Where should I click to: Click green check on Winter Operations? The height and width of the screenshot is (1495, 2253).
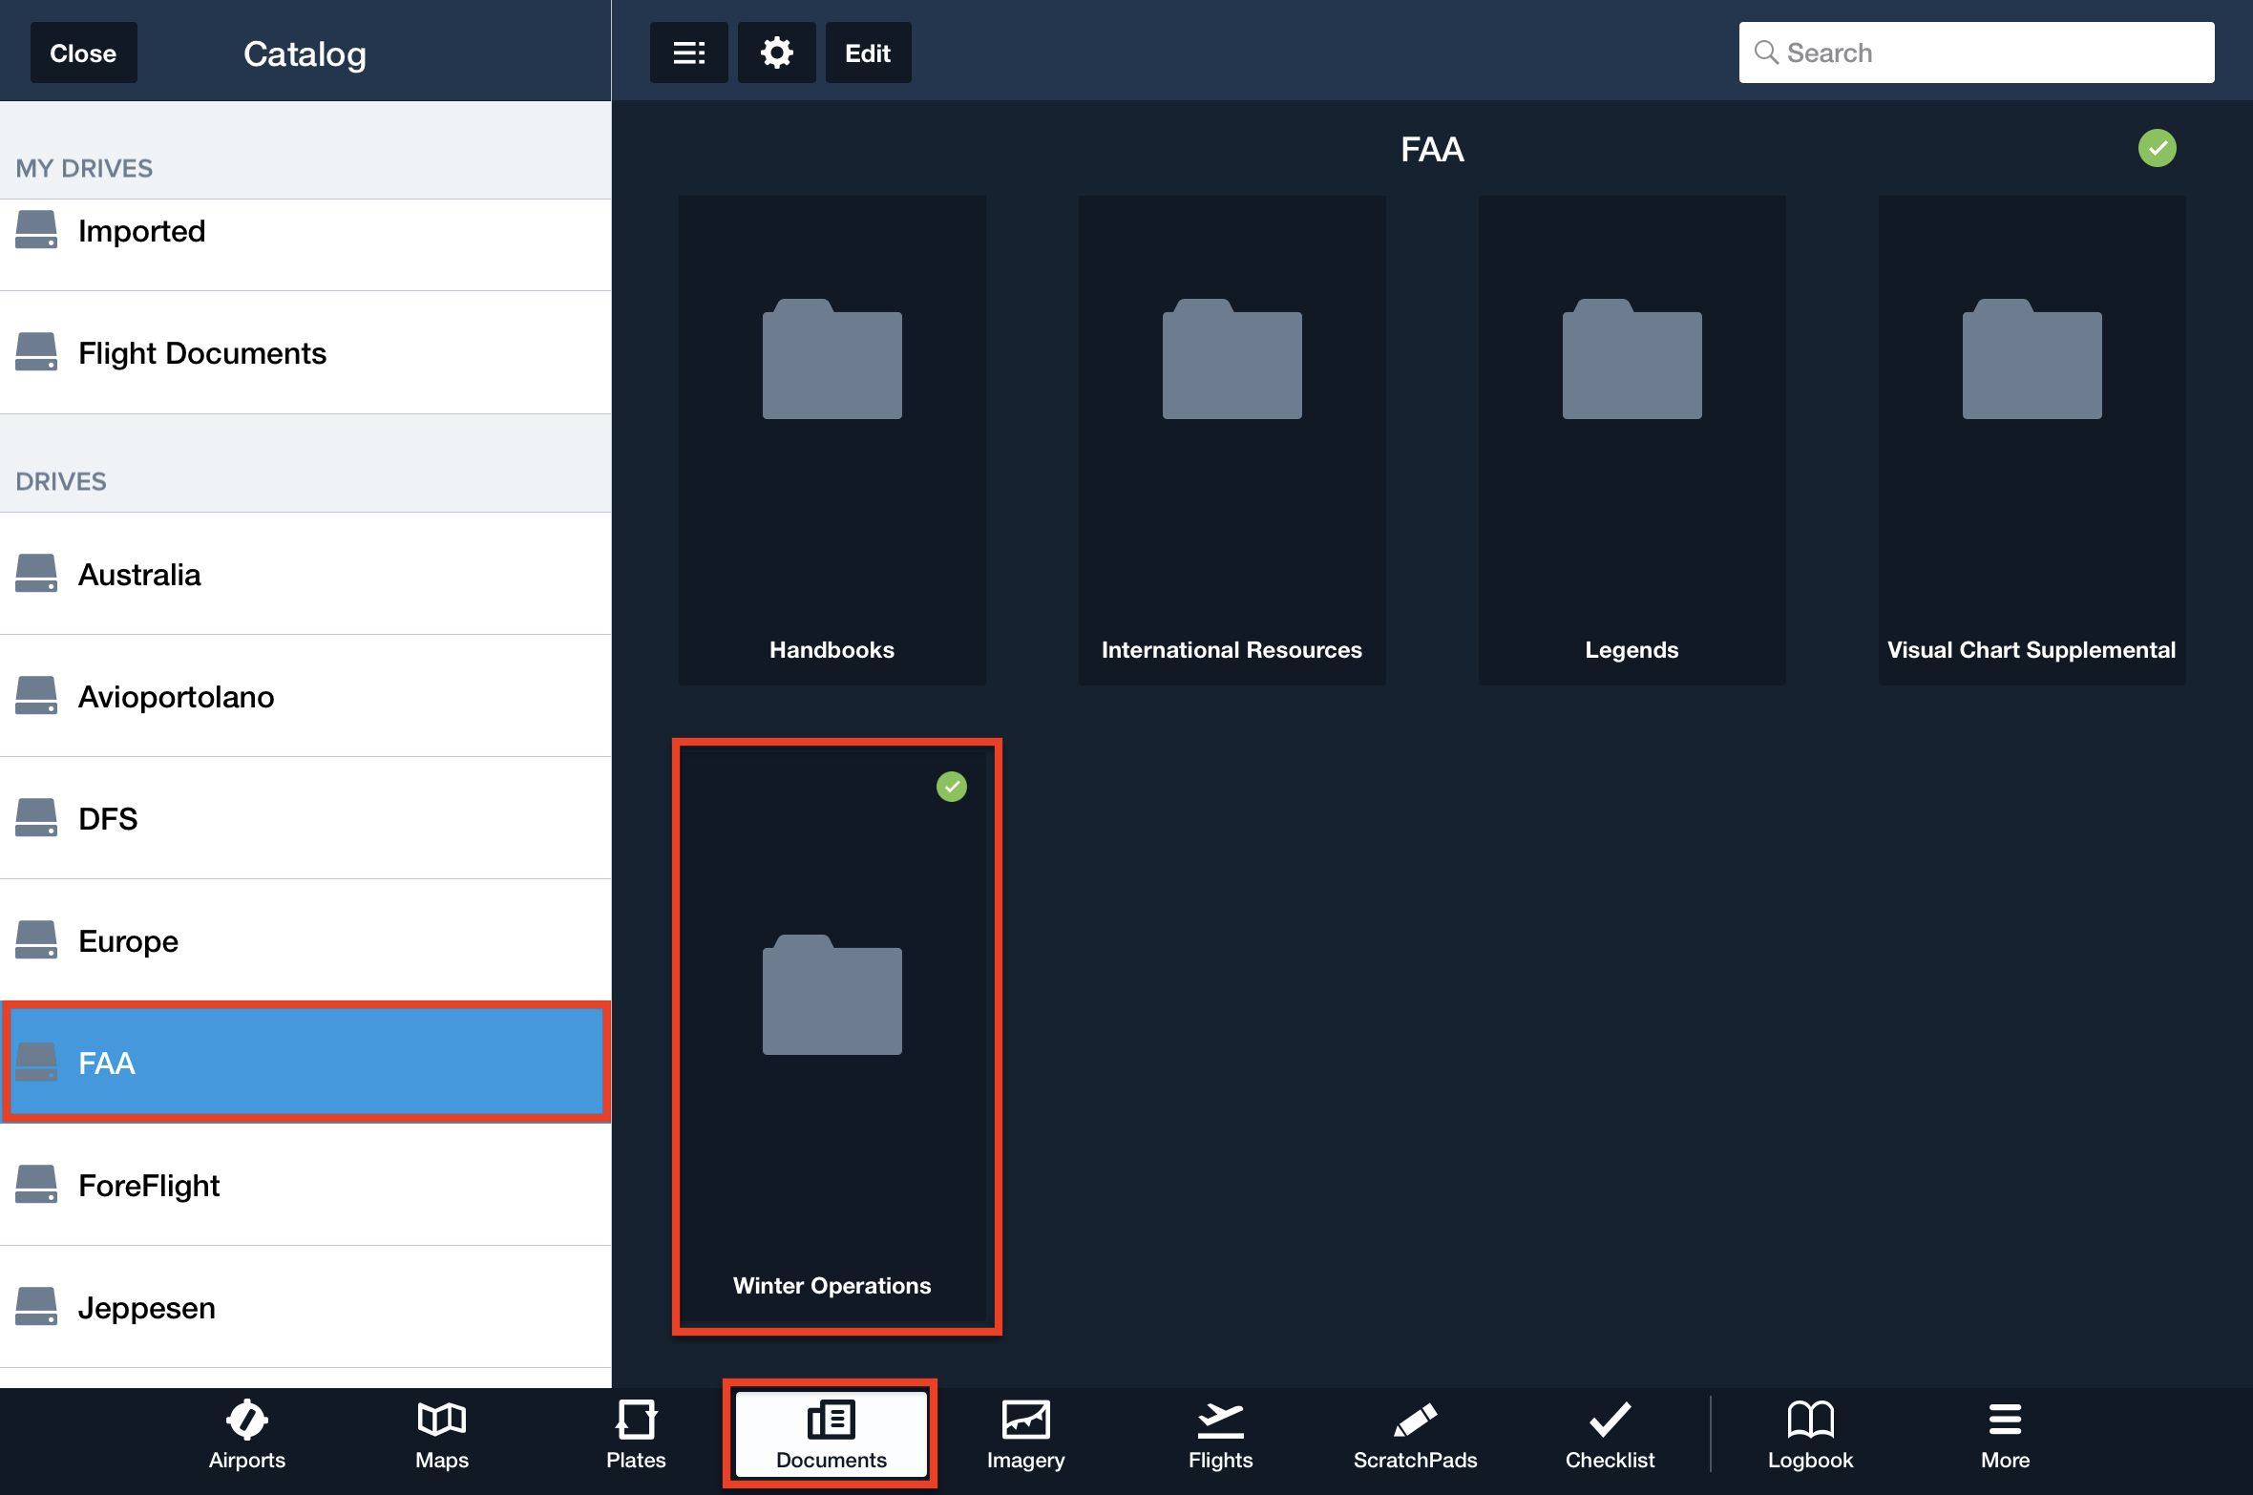[x=952, y=787]
